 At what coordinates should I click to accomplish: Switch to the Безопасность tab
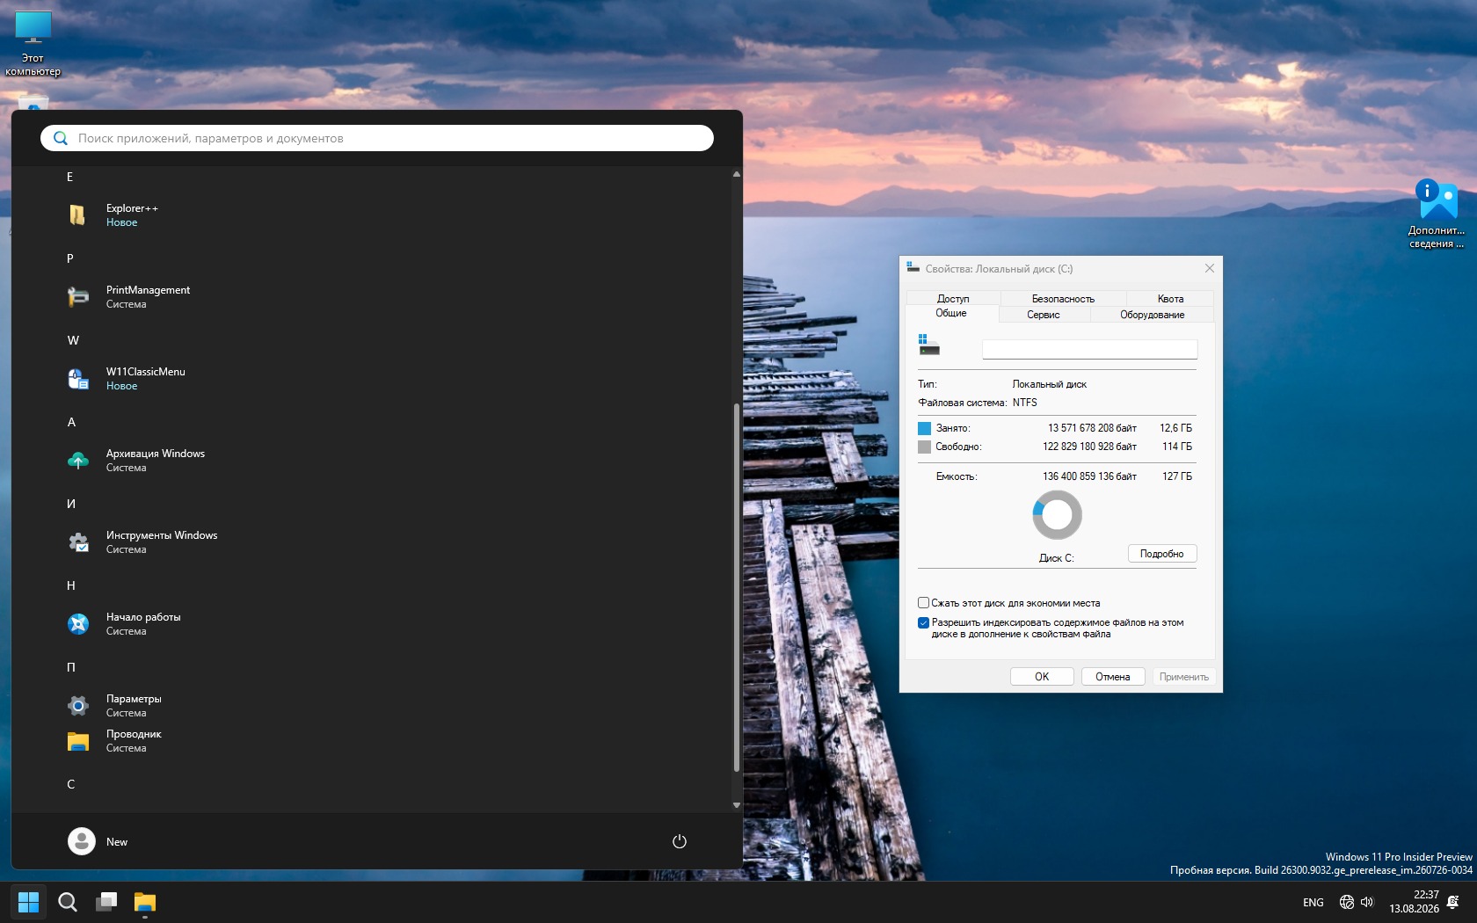pyautogui.click(x=1063, y=299)
